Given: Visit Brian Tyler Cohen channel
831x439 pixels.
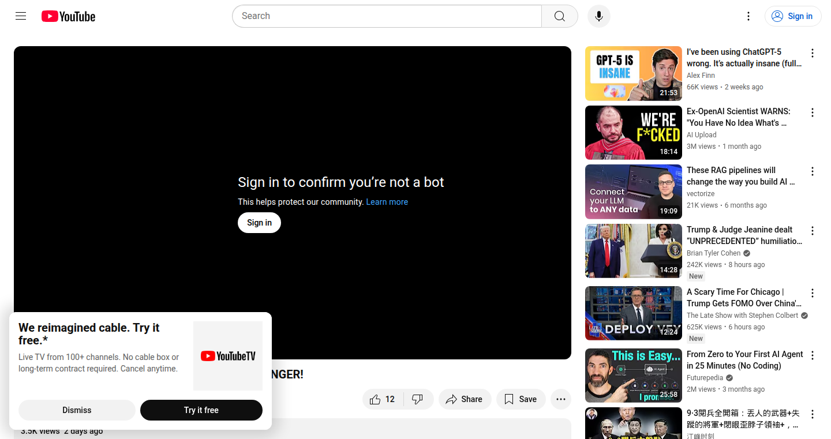Looking at the screenshot, I should (714, 253).
